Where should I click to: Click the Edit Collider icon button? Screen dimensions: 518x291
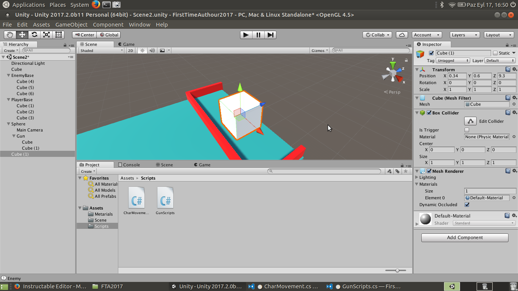point(470,121)
